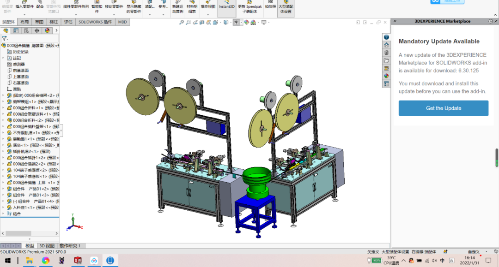Expand the 註記 annotations tree node

pyautogui.click(x=3, y=58)
